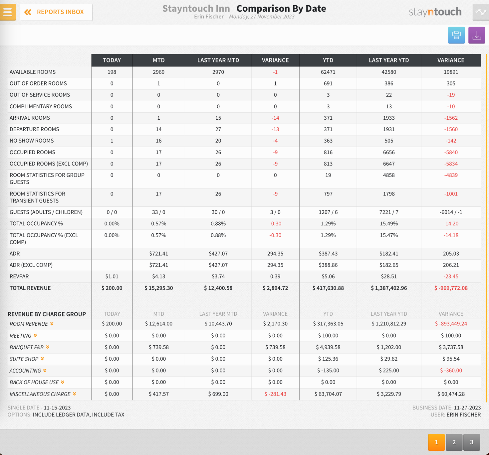Print the report
This screenshot has width=489, height=455.
[456, 35]
